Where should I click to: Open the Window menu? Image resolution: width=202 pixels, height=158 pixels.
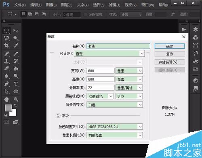tap(147, 5)
